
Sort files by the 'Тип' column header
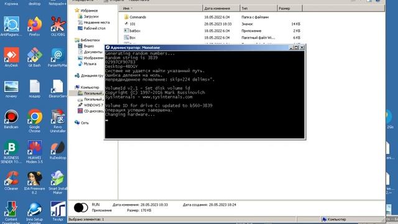tap(259, 8)
